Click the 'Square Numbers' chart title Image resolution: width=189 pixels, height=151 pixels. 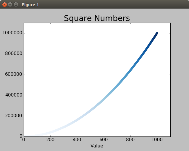coord(97,18)
